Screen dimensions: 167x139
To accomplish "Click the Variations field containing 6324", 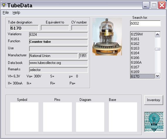I will (58, 35).
